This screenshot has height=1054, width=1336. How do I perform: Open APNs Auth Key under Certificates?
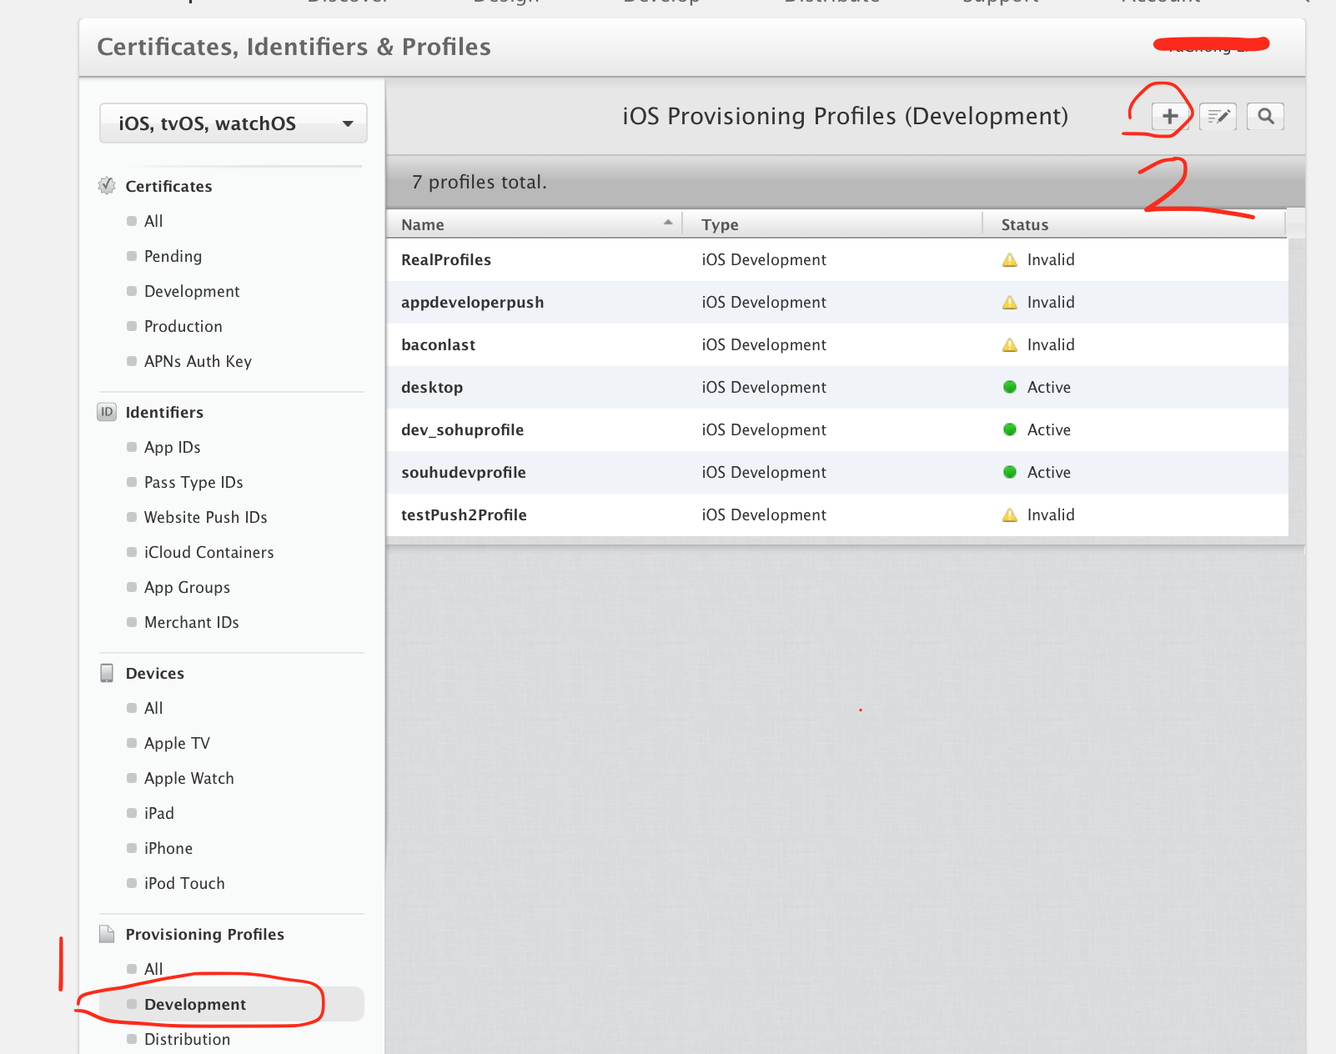(x=198, y=361)
